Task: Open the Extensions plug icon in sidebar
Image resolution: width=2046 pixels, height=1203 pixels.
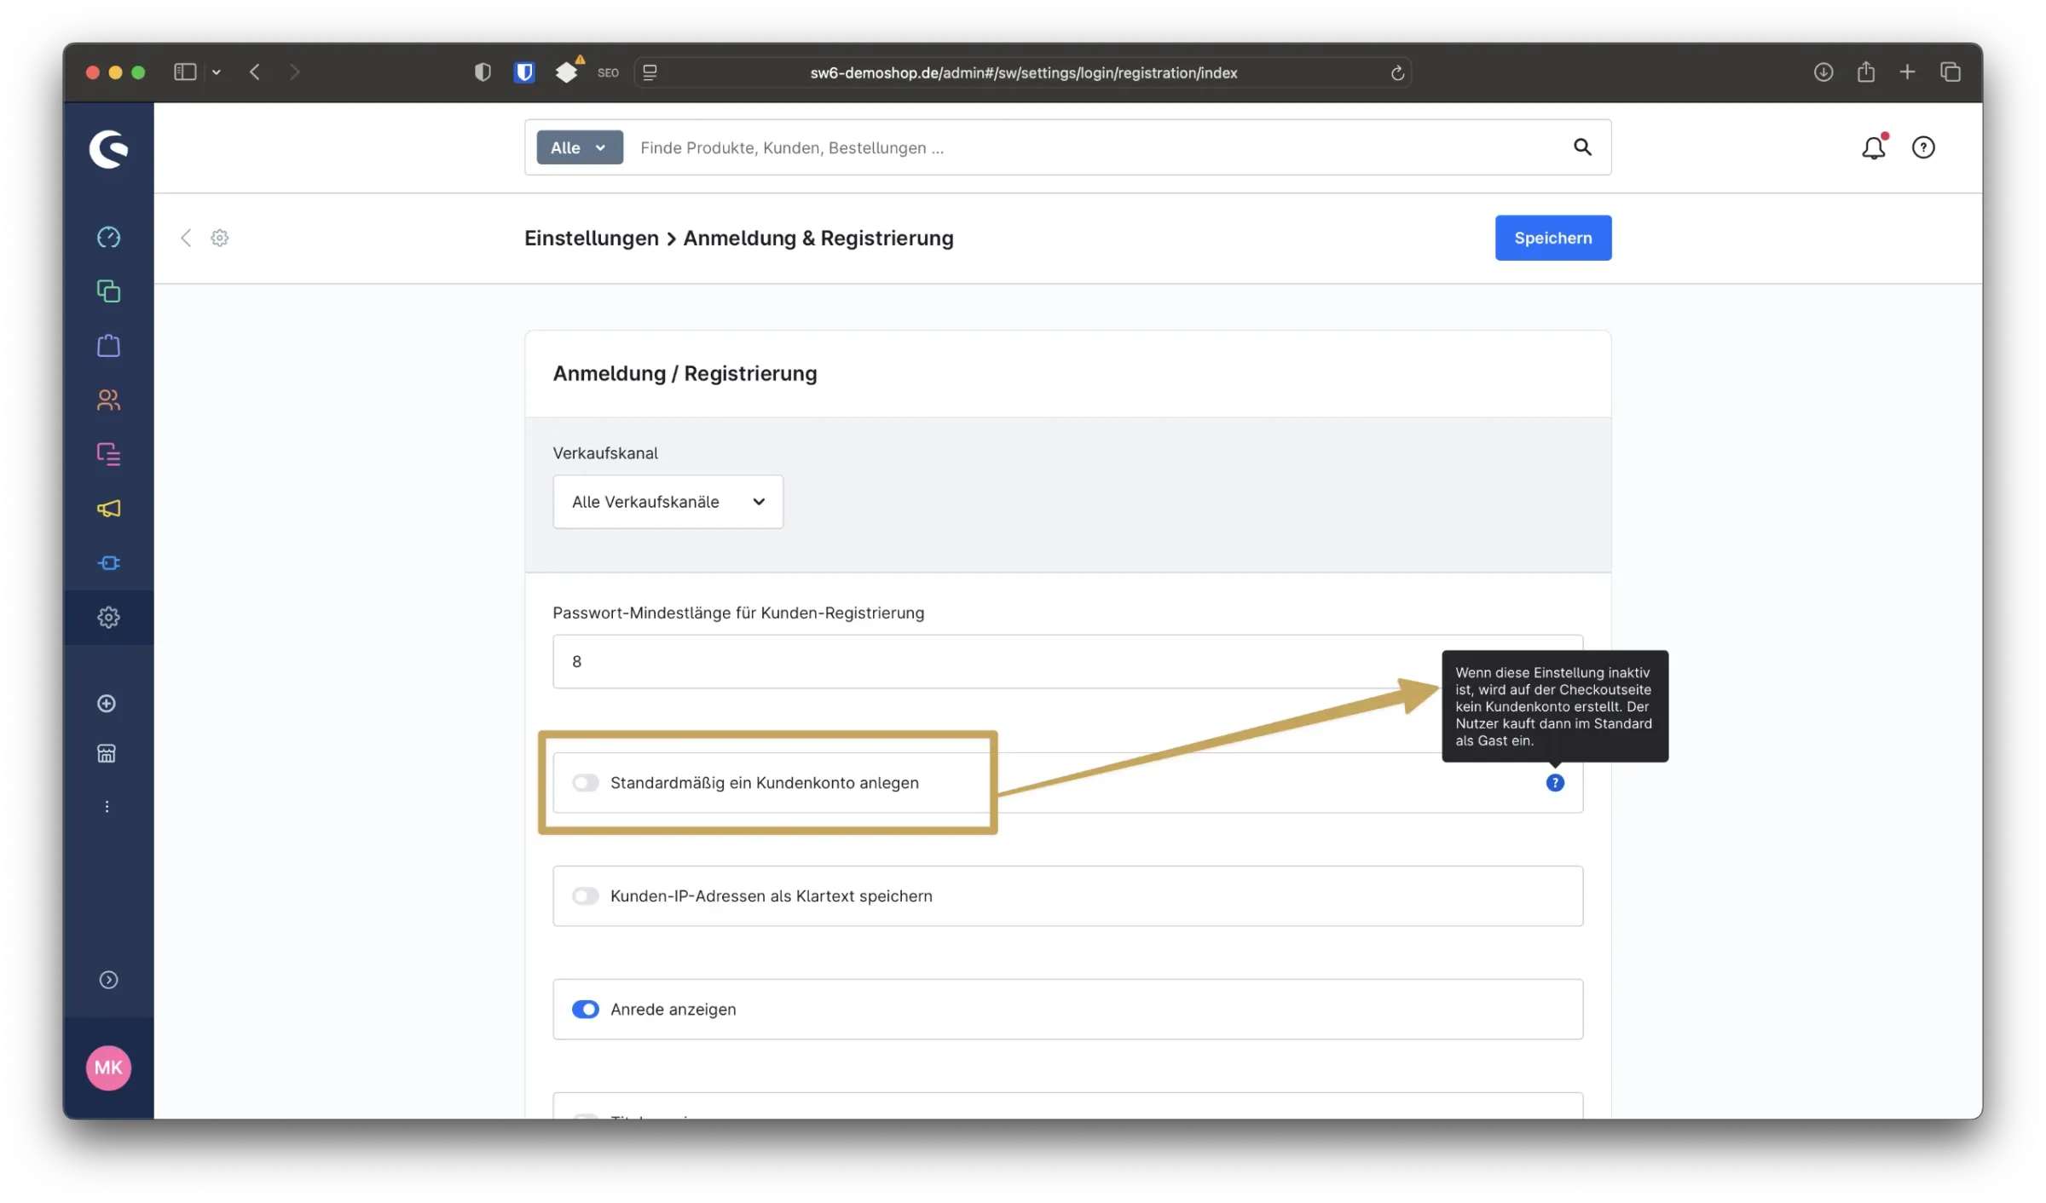Action: point(108,563)
